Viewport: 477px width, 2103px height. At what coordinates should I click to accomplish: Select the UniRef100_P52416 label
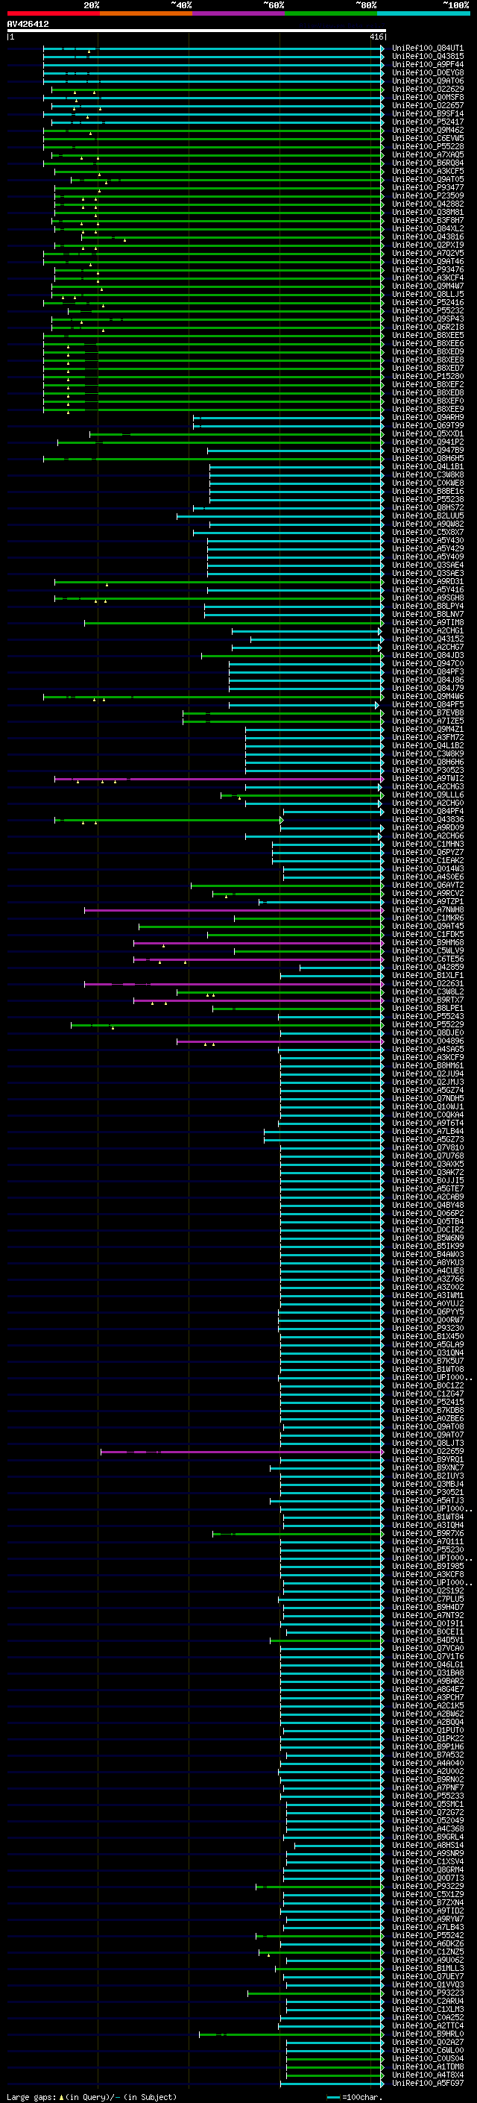pyautogui.click(x=427, y=303)
